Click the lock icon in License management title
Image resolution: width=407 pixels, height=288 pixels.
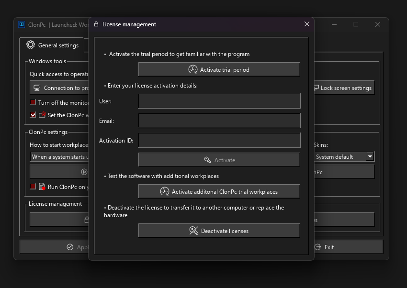(96, 24)
